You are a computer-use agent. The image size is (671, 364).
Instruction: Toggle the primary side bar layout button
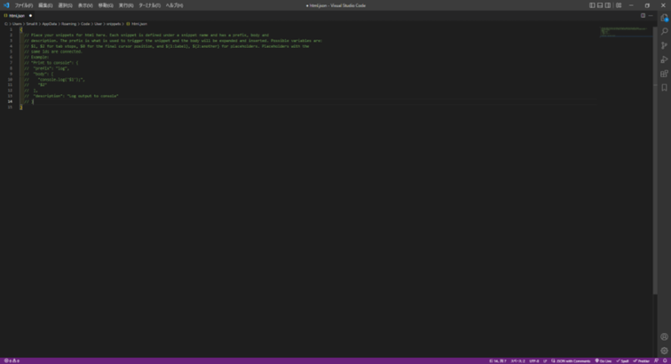pyautogui.click(x=594, y=5)
